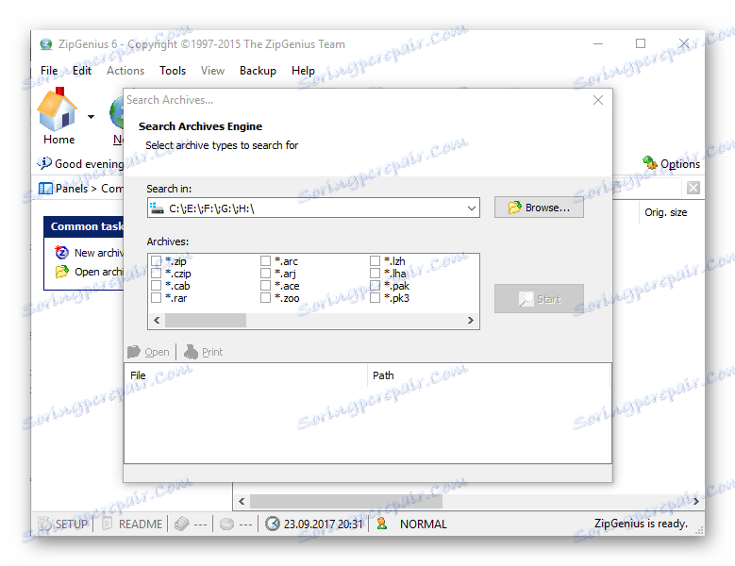Toggle the *.pak archive checkbox
This screenshot has height=566, width=735.
pyautogui.click(x=375, y=285)
